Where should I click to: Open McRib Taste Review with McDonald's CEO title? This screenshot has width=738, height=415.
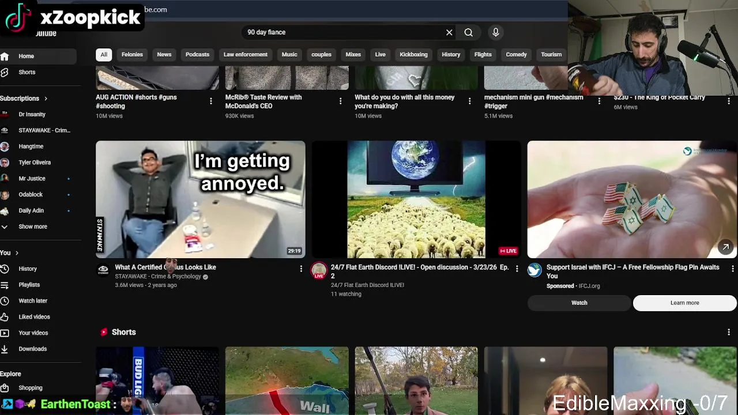click(x=263, y=101)
